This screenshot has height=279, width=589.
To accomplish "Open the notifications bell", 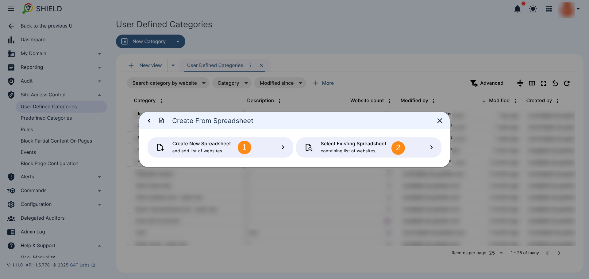I will [517, 9].
